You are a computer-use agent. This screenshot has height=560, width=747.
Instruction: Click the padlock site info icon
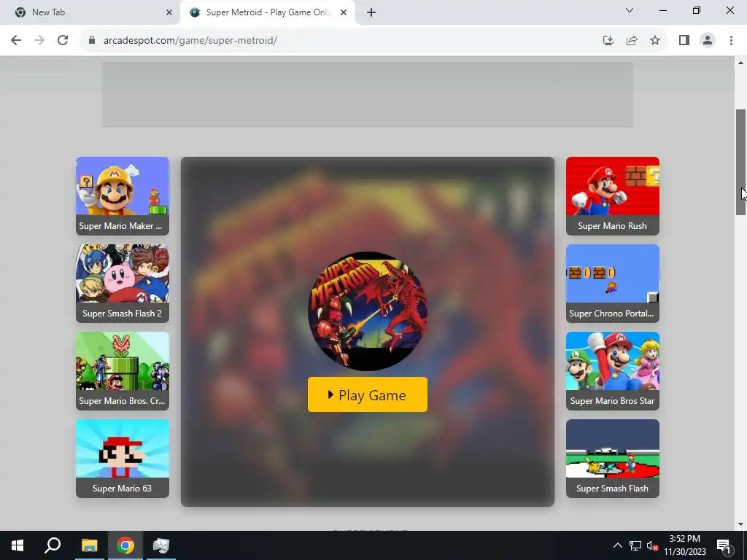pyautogui.click(x=92, y=41)
